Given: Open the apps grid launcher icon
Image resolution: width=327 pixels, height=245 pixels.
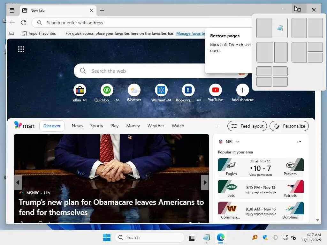Looking at the screenshot, I should (x=21, y=49).
